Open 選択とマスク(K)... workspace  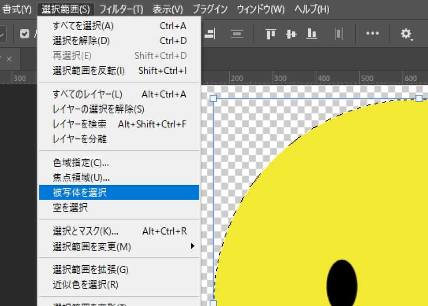coord(119,231)
